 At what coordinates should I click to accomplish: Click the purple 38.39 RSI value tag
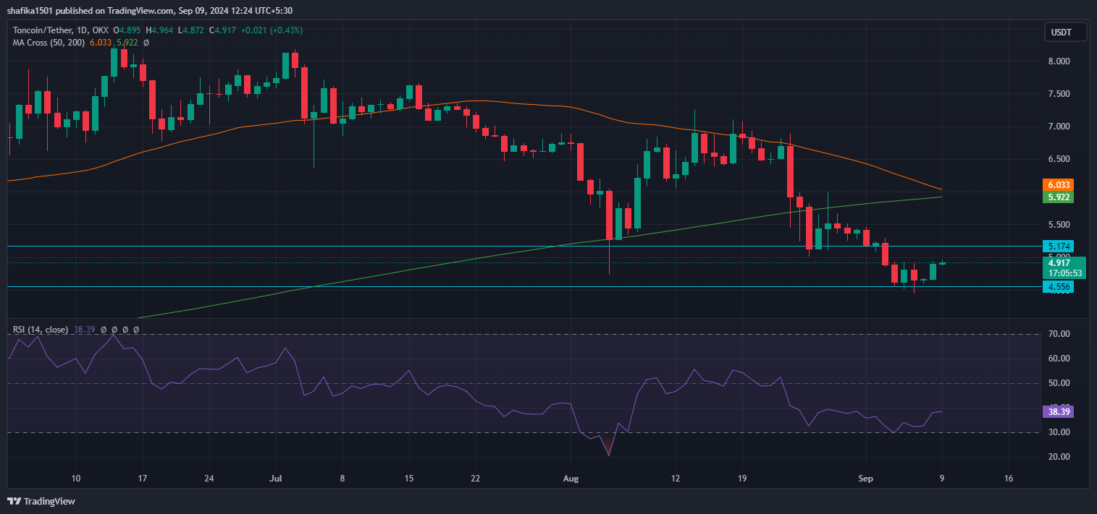[1059, 411]
